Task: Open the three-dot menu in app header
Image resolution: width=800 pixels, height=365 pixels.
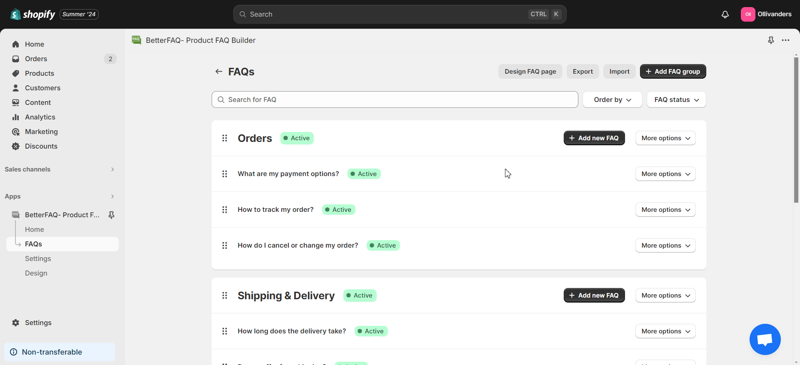Action: point(785,40)
